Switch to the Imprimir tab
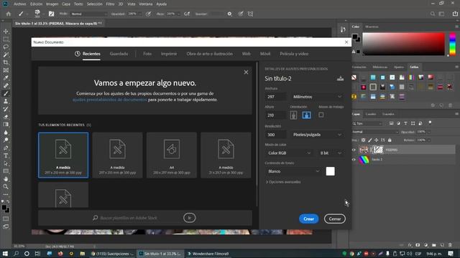Image resolution: width=460 pixels, height=258 pixels. (x=169, y=54)
